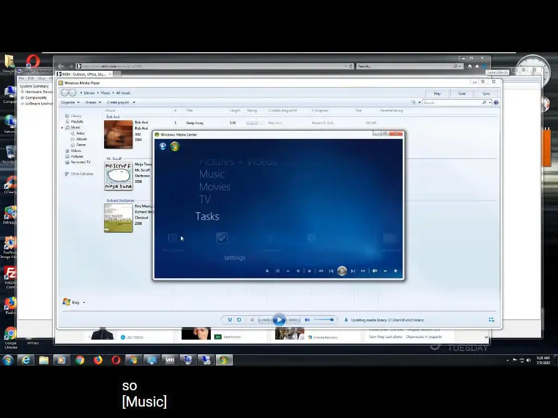Open Media Player Play tab
The width and height of the screenshot is (558, 418).
[438, 94]
